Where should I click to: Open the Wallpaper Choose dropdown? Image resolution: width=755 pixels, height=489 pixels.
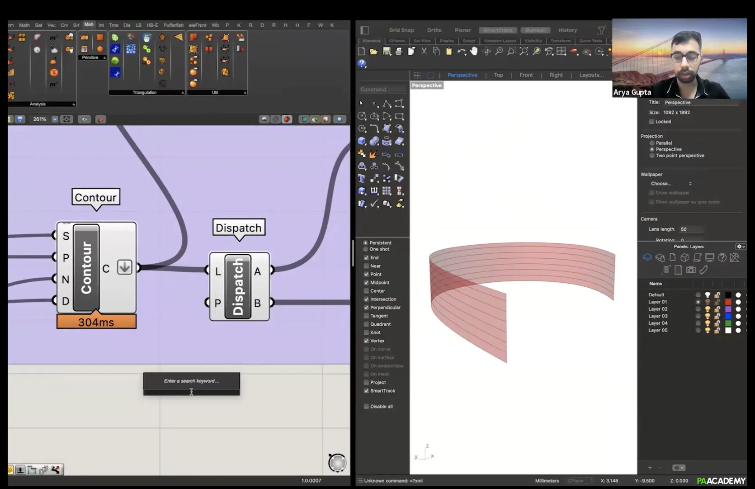(671, 184)
